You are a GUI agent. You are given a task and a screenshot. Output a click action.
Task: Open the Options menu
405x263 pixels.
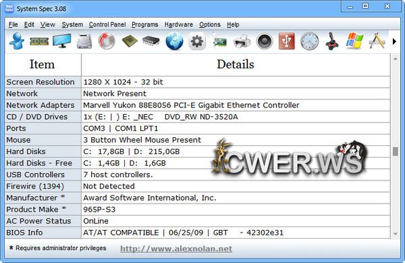(210, 24)
